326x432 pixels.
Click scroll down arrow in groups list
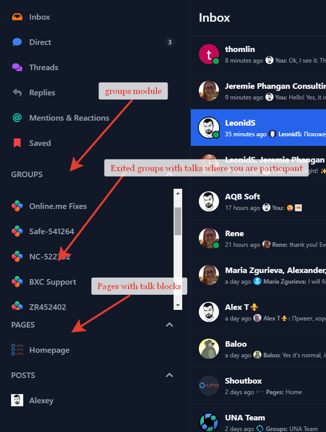click(178, 305)
